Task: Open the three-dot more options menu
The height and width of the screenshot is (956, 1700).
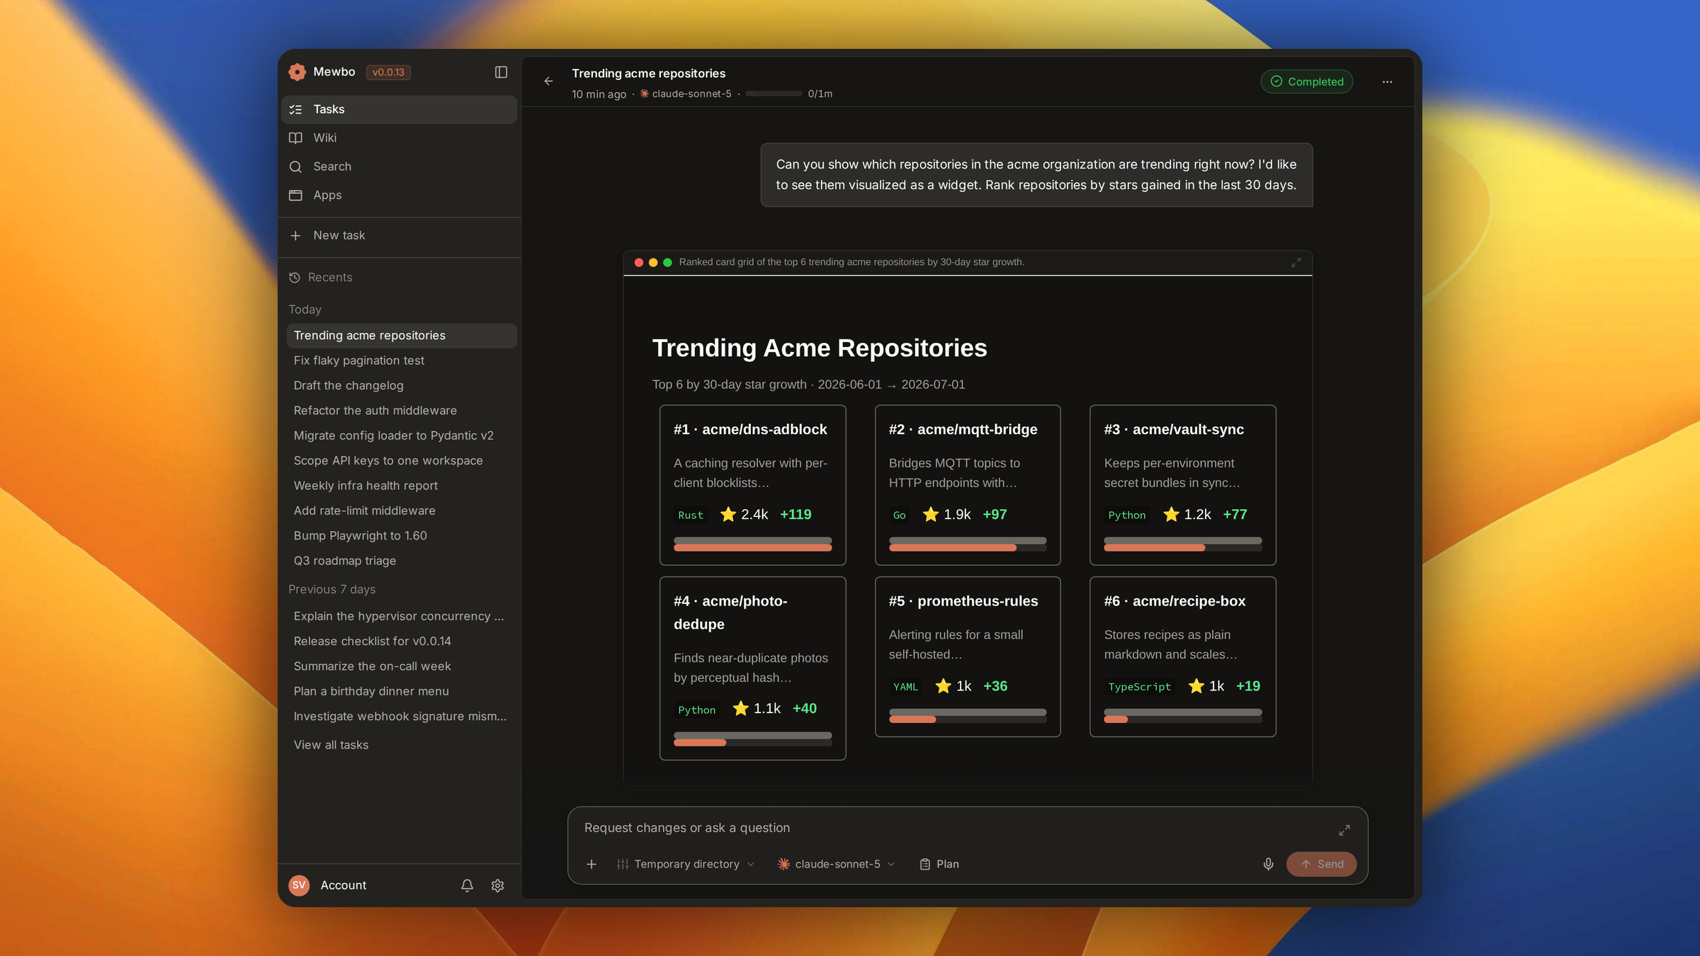Action: click(x=1387, y=82)
